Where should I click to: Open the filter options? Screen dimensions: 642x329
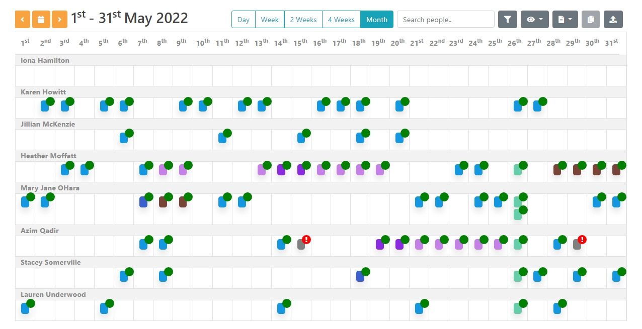coord(508,20)
